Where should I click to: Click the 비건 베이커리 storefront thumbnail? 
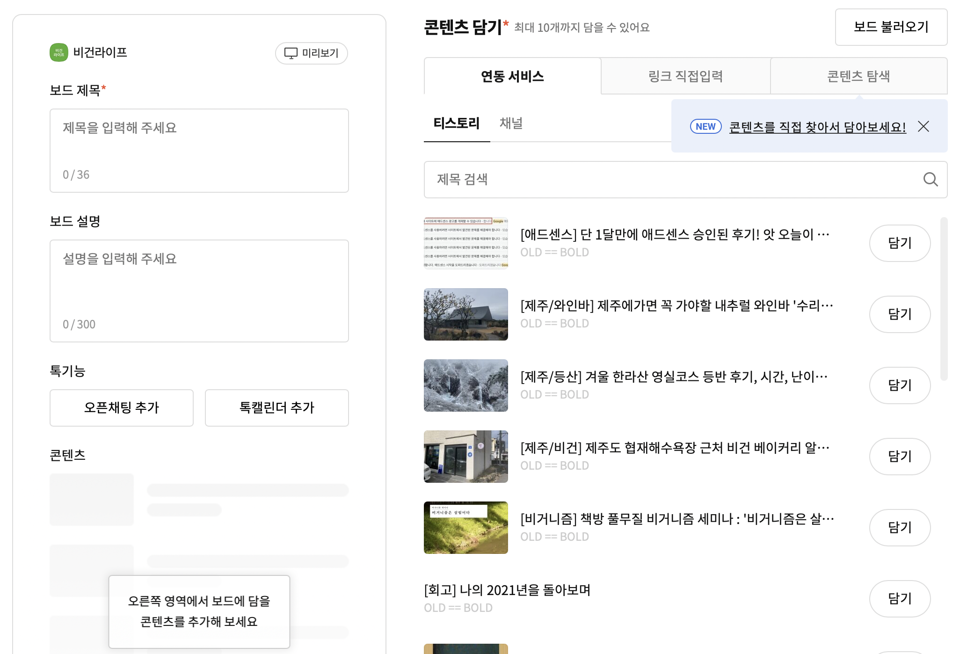click(466, 457)
